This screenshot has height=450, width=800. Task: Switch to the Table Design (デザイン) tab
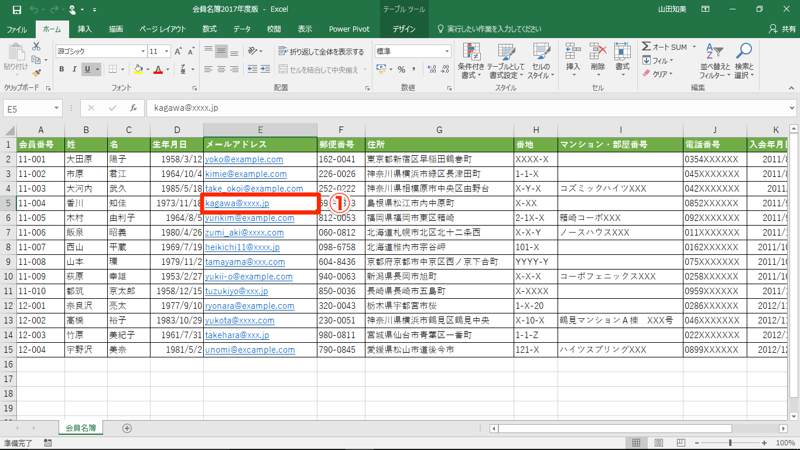404,29
